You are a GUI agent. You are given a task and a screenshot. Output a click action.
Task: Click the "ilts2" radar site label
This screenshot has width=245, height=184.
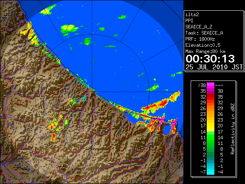192,15
